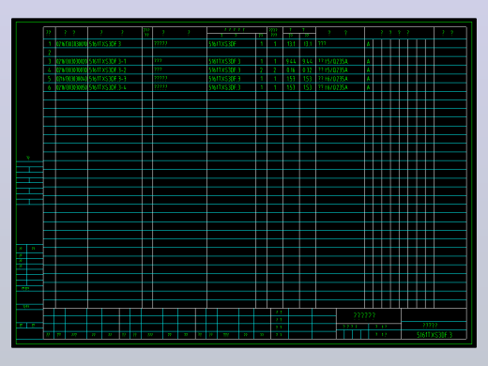
Task: Click the ????? name cell in row 1
Action: pyautogui.click(x=160, y=43)
